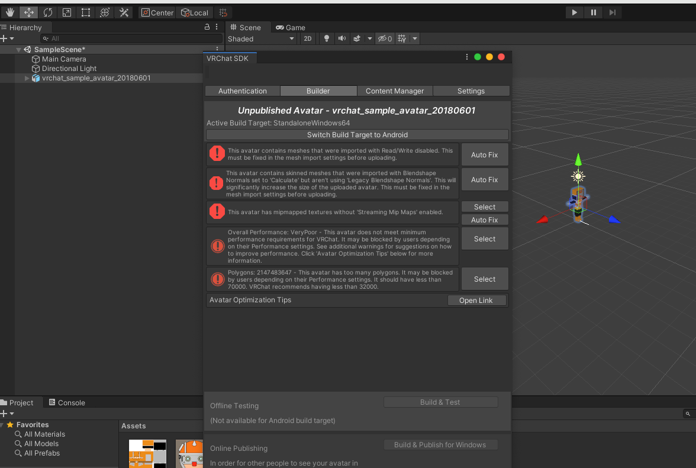Toggle scene grid visibility icon
Viewport: 696px width, 468px height.
[x=402, y=38]
